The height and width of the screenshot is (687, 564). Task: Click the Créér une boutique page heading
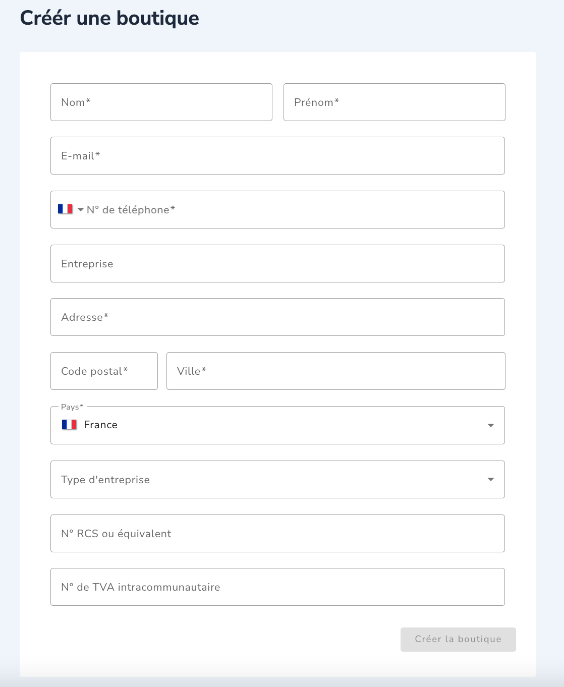tap(109, 18)
